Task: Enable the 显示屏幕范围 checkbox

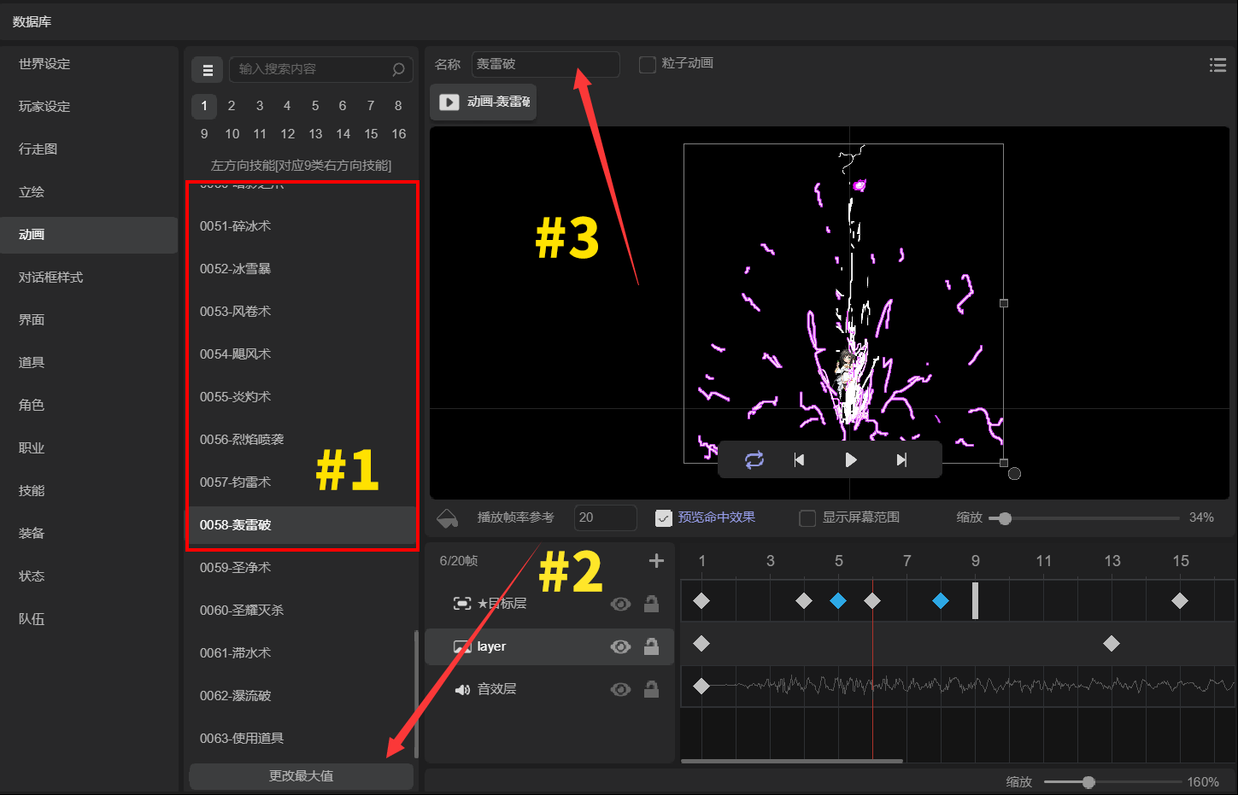Action: [807, 517]
